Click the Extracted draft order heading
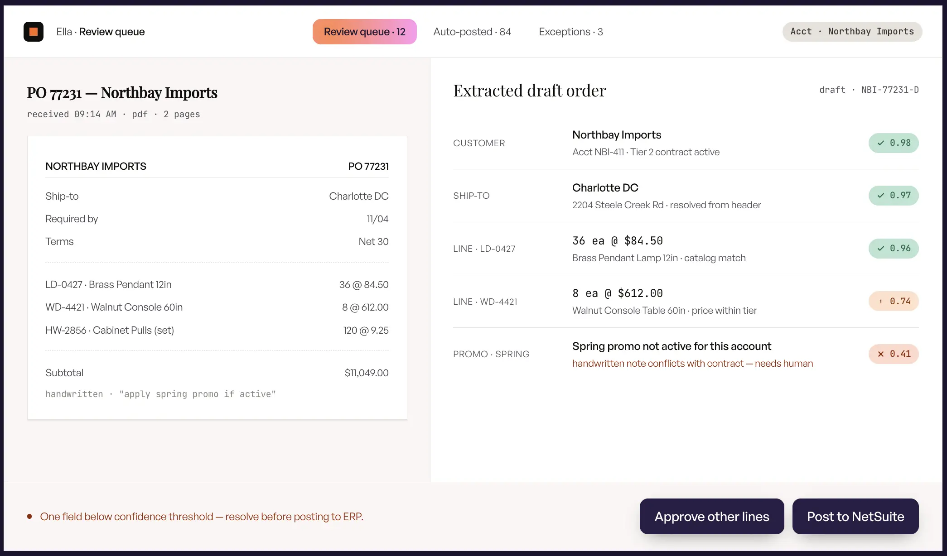Viewport: 947px width, 556px height. (x=530, y=91)
